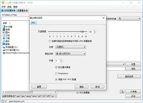Click the psps.linkpcem.com status text
Image resolution: width=143 pixels, height=103 pixels.
pos(17,101)
